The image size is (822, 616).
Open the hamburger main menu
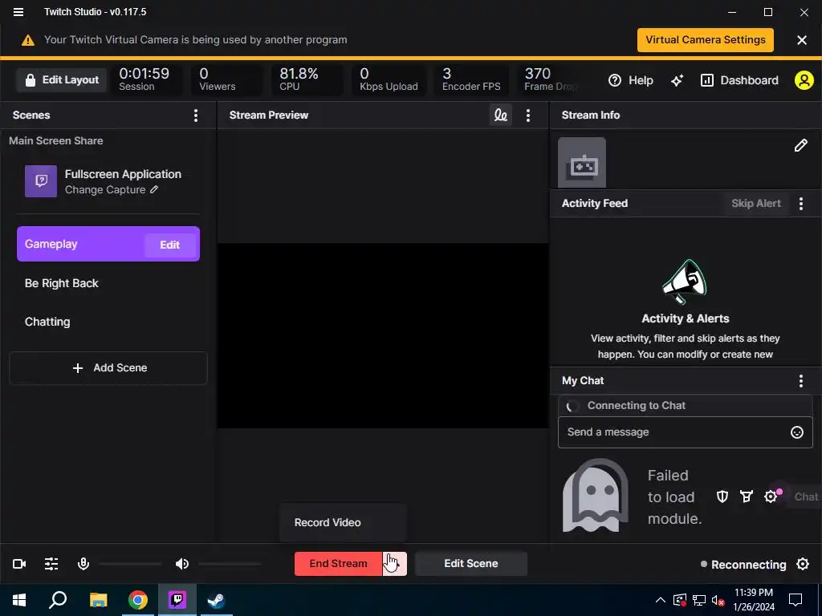(x=18, y=12)
